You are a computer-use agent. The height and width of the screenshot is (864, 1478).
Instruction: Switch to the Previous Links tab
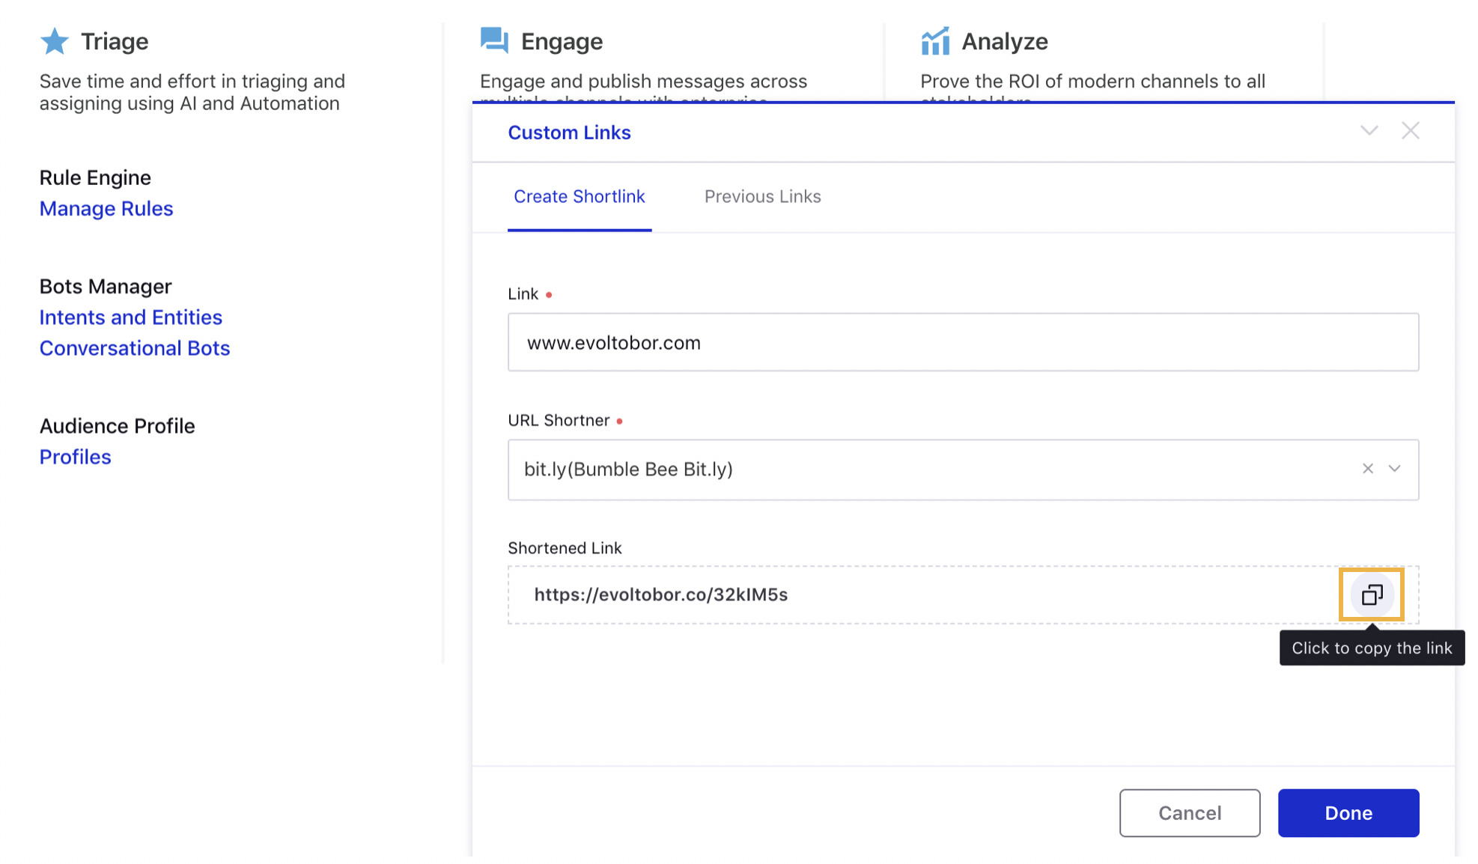click(762, 195)
